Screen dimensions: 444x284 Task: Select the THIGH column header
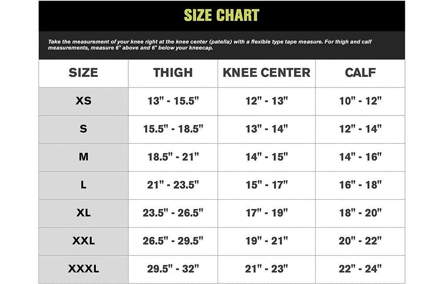[x=173, y=73]
